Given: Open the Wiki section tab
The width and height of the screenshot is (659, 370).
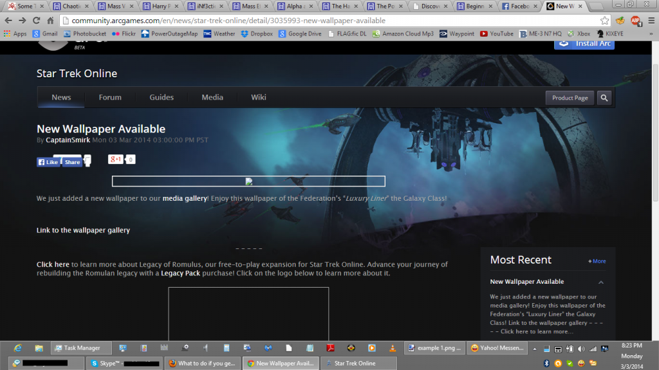Looking at the screenshot, I should click(259, 97).
